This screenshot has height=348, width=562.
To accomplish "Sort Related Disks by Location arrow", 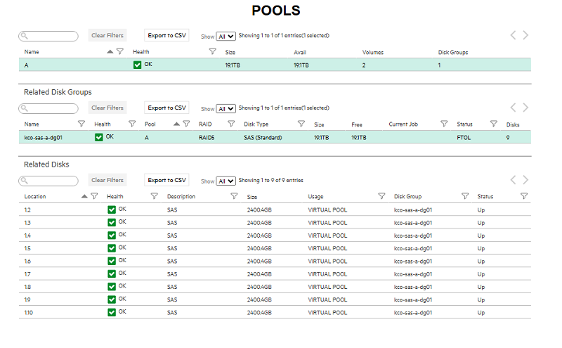I will click(84, 196).
